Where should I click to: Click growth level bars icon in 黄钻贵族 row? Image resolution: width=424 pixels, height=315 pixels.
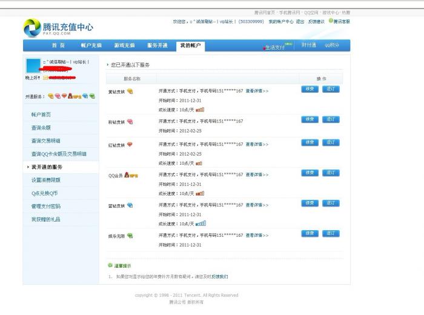pyautogui.click(x=200, y=110)
